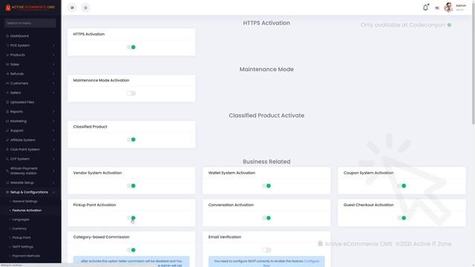Click the Customers icon in sidebar
Image resolution: width=475 pixels, height=267 pixels.
click(7, 83)
